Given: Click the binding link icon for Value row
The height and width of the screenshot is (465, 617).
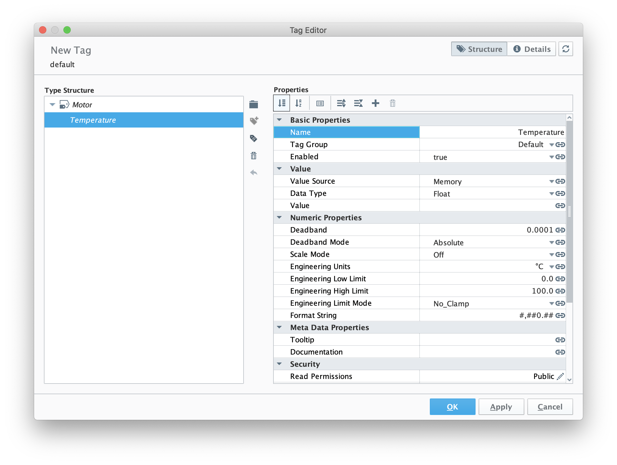Looking at the screenshot, I should click(x=560, y=206).
